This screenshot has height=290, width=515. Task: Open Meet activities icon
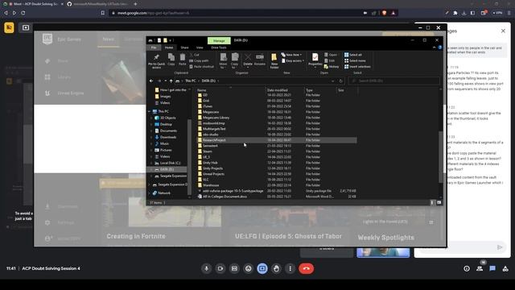point(505,268)
